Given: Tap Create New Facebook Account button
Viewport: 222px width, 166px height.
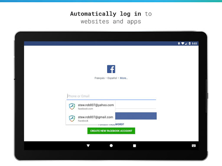Looking at the screenshot, I should tap(111, 131).
